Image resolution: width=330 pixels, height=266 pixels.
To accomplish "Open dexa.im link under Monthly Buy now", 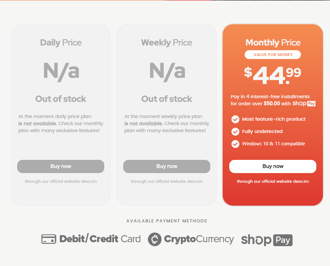I will [273, 181].
